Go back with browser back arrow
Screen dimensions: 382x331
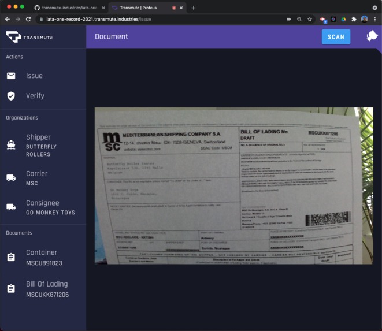[x=8, y=19]
